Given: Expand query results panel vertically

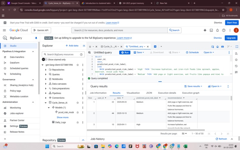Looking at the screenshot, I should click(228, 86).
